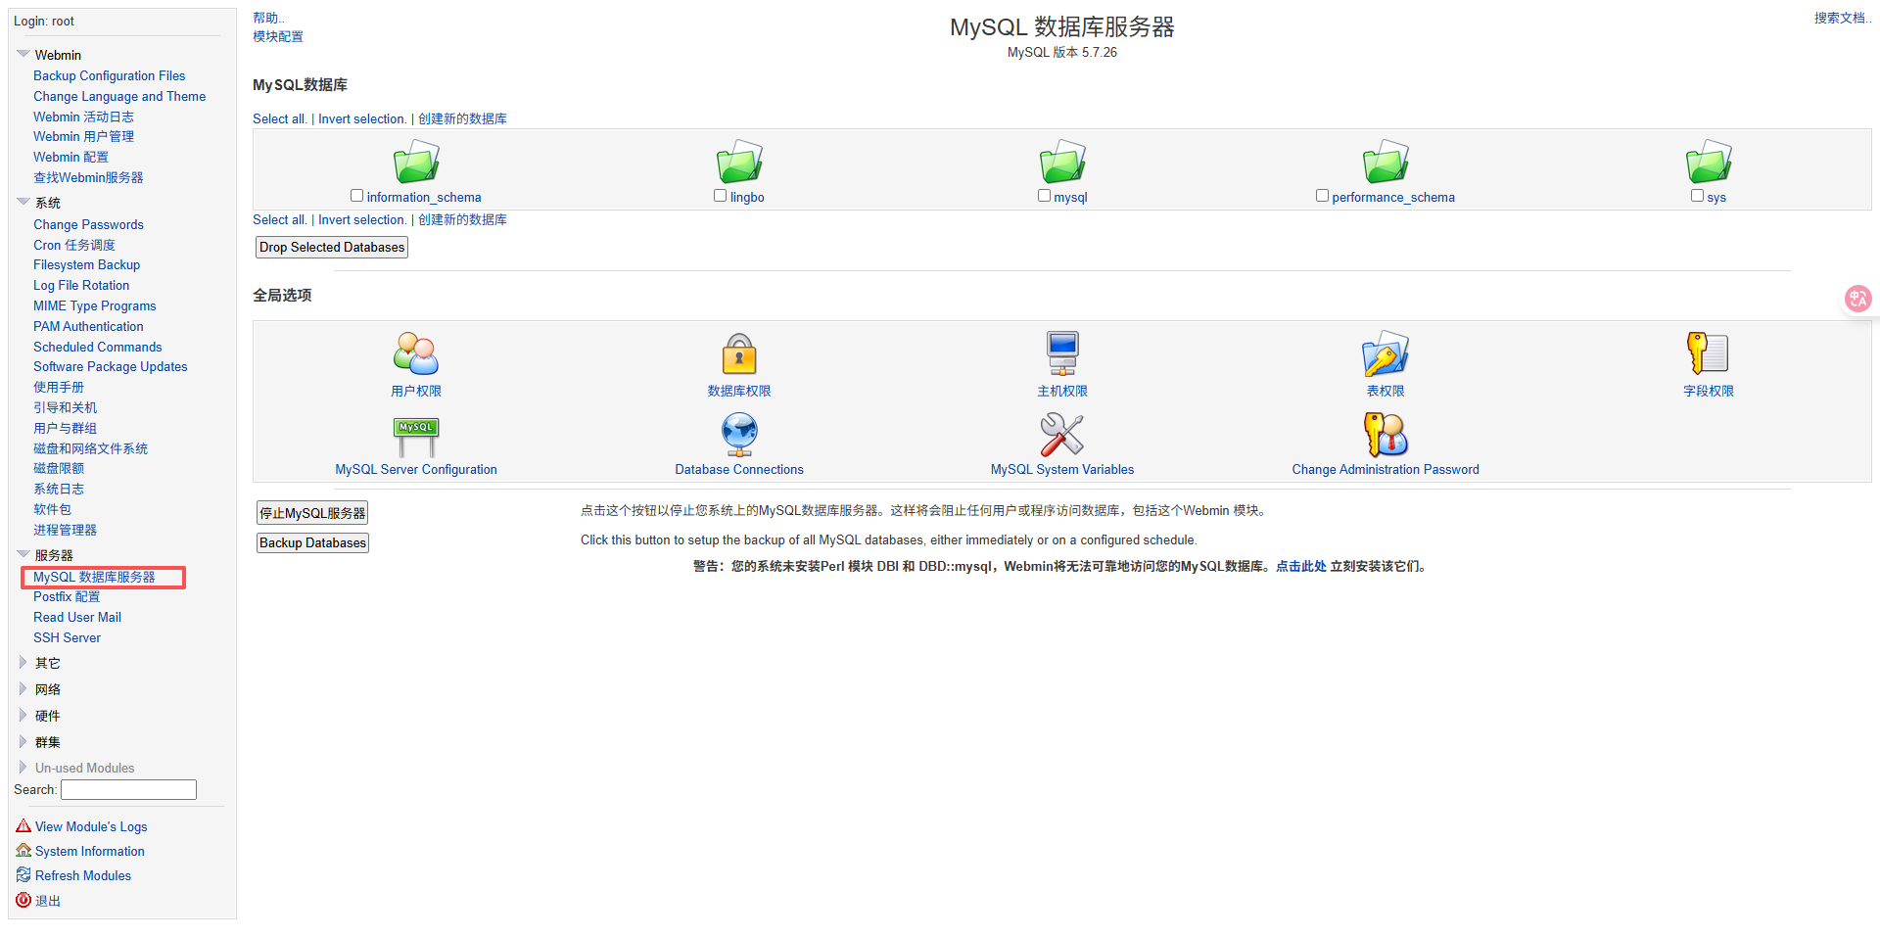1880x937 pixels.
Task: Check the information_schema checkbox
Action: point(357,196)
